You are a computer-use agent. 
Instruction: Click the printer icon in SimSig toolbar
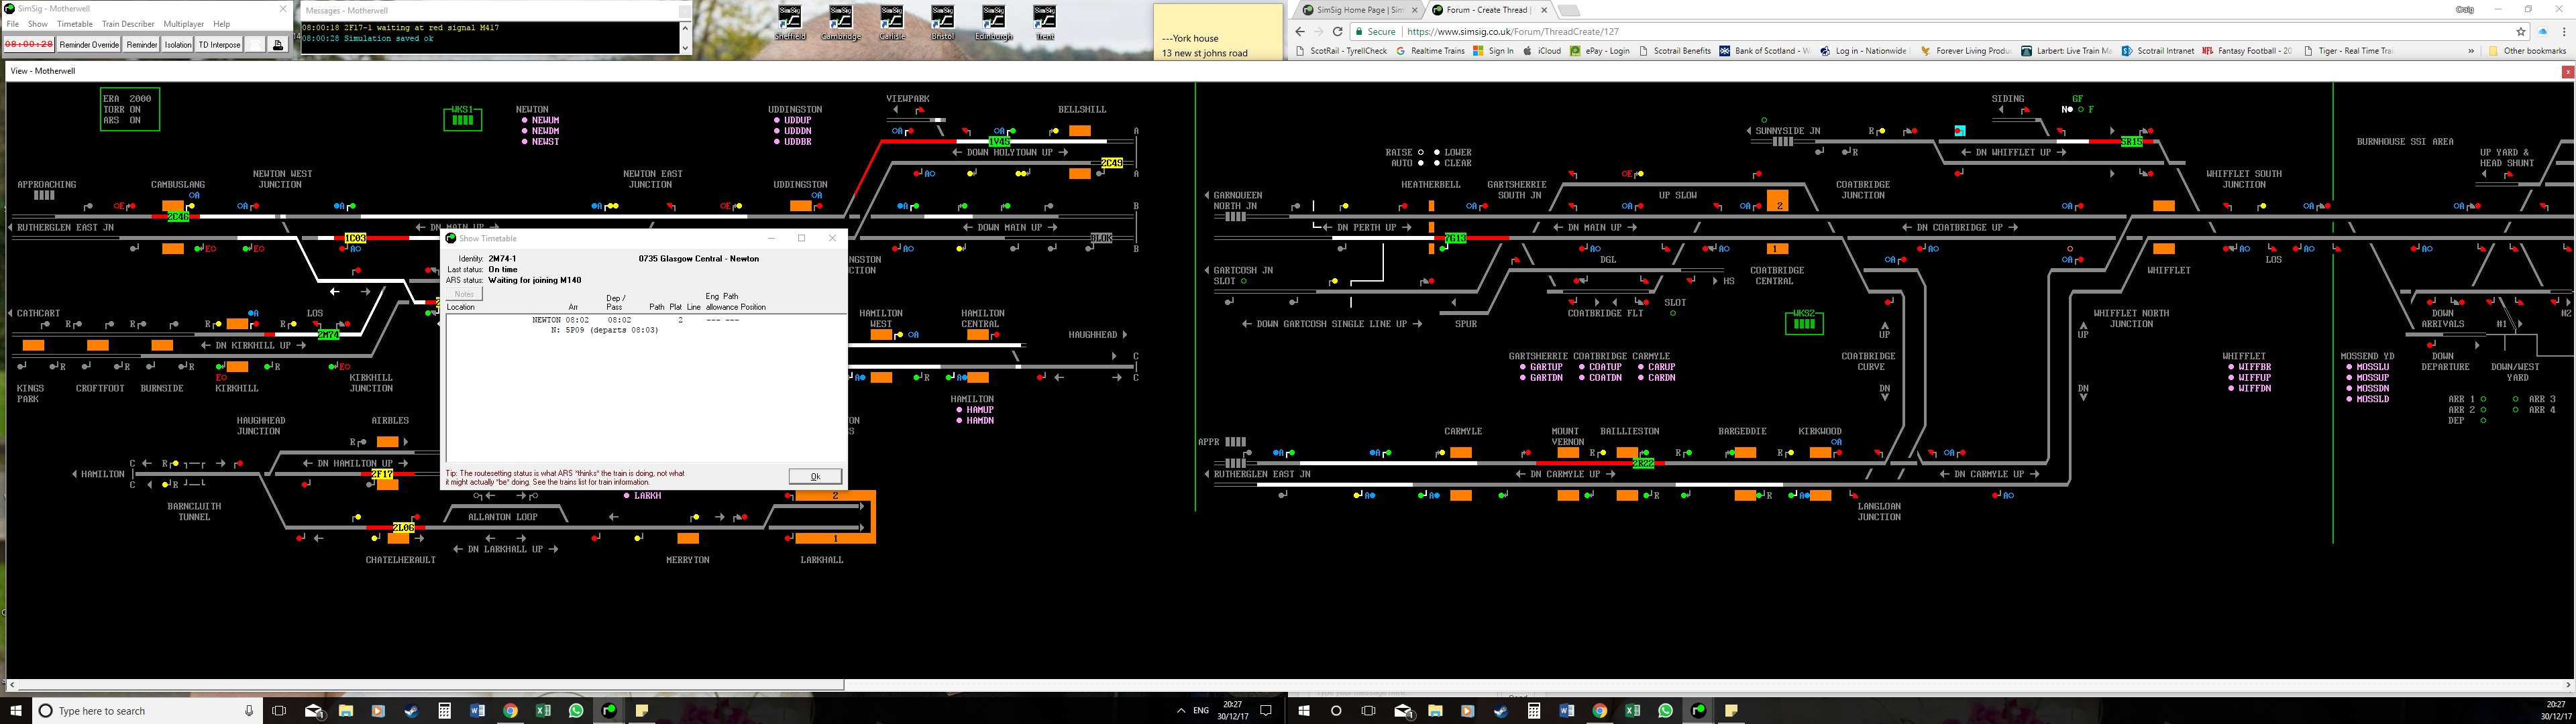coord(278,44)
